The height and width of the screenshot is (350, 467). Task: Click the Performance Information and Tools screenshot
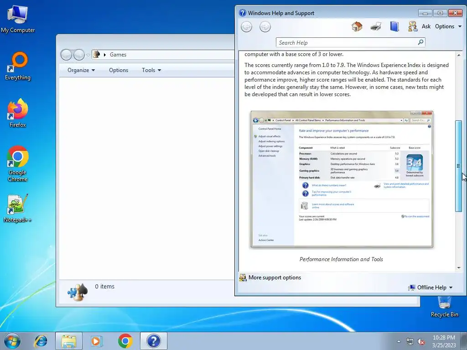[x=342, y=179]
